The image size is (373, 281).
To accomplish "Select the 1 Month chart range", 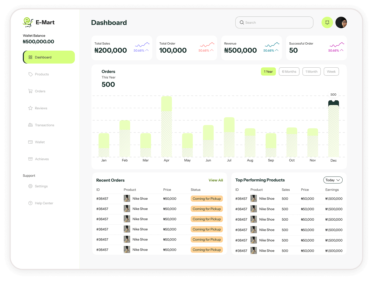I will [311, 72].
